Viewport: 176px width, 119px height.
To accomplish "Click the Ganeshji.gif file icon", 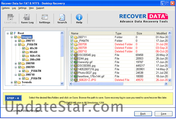I will pos(76,62).
